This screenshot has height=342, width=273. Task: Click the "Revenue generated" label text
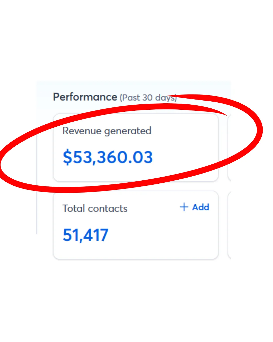(107, 131)
